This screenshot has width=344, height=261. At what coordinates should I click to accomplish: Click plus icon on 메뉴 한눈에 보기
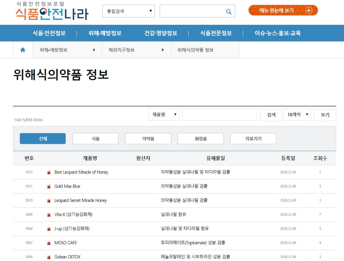tap(309, 10)
